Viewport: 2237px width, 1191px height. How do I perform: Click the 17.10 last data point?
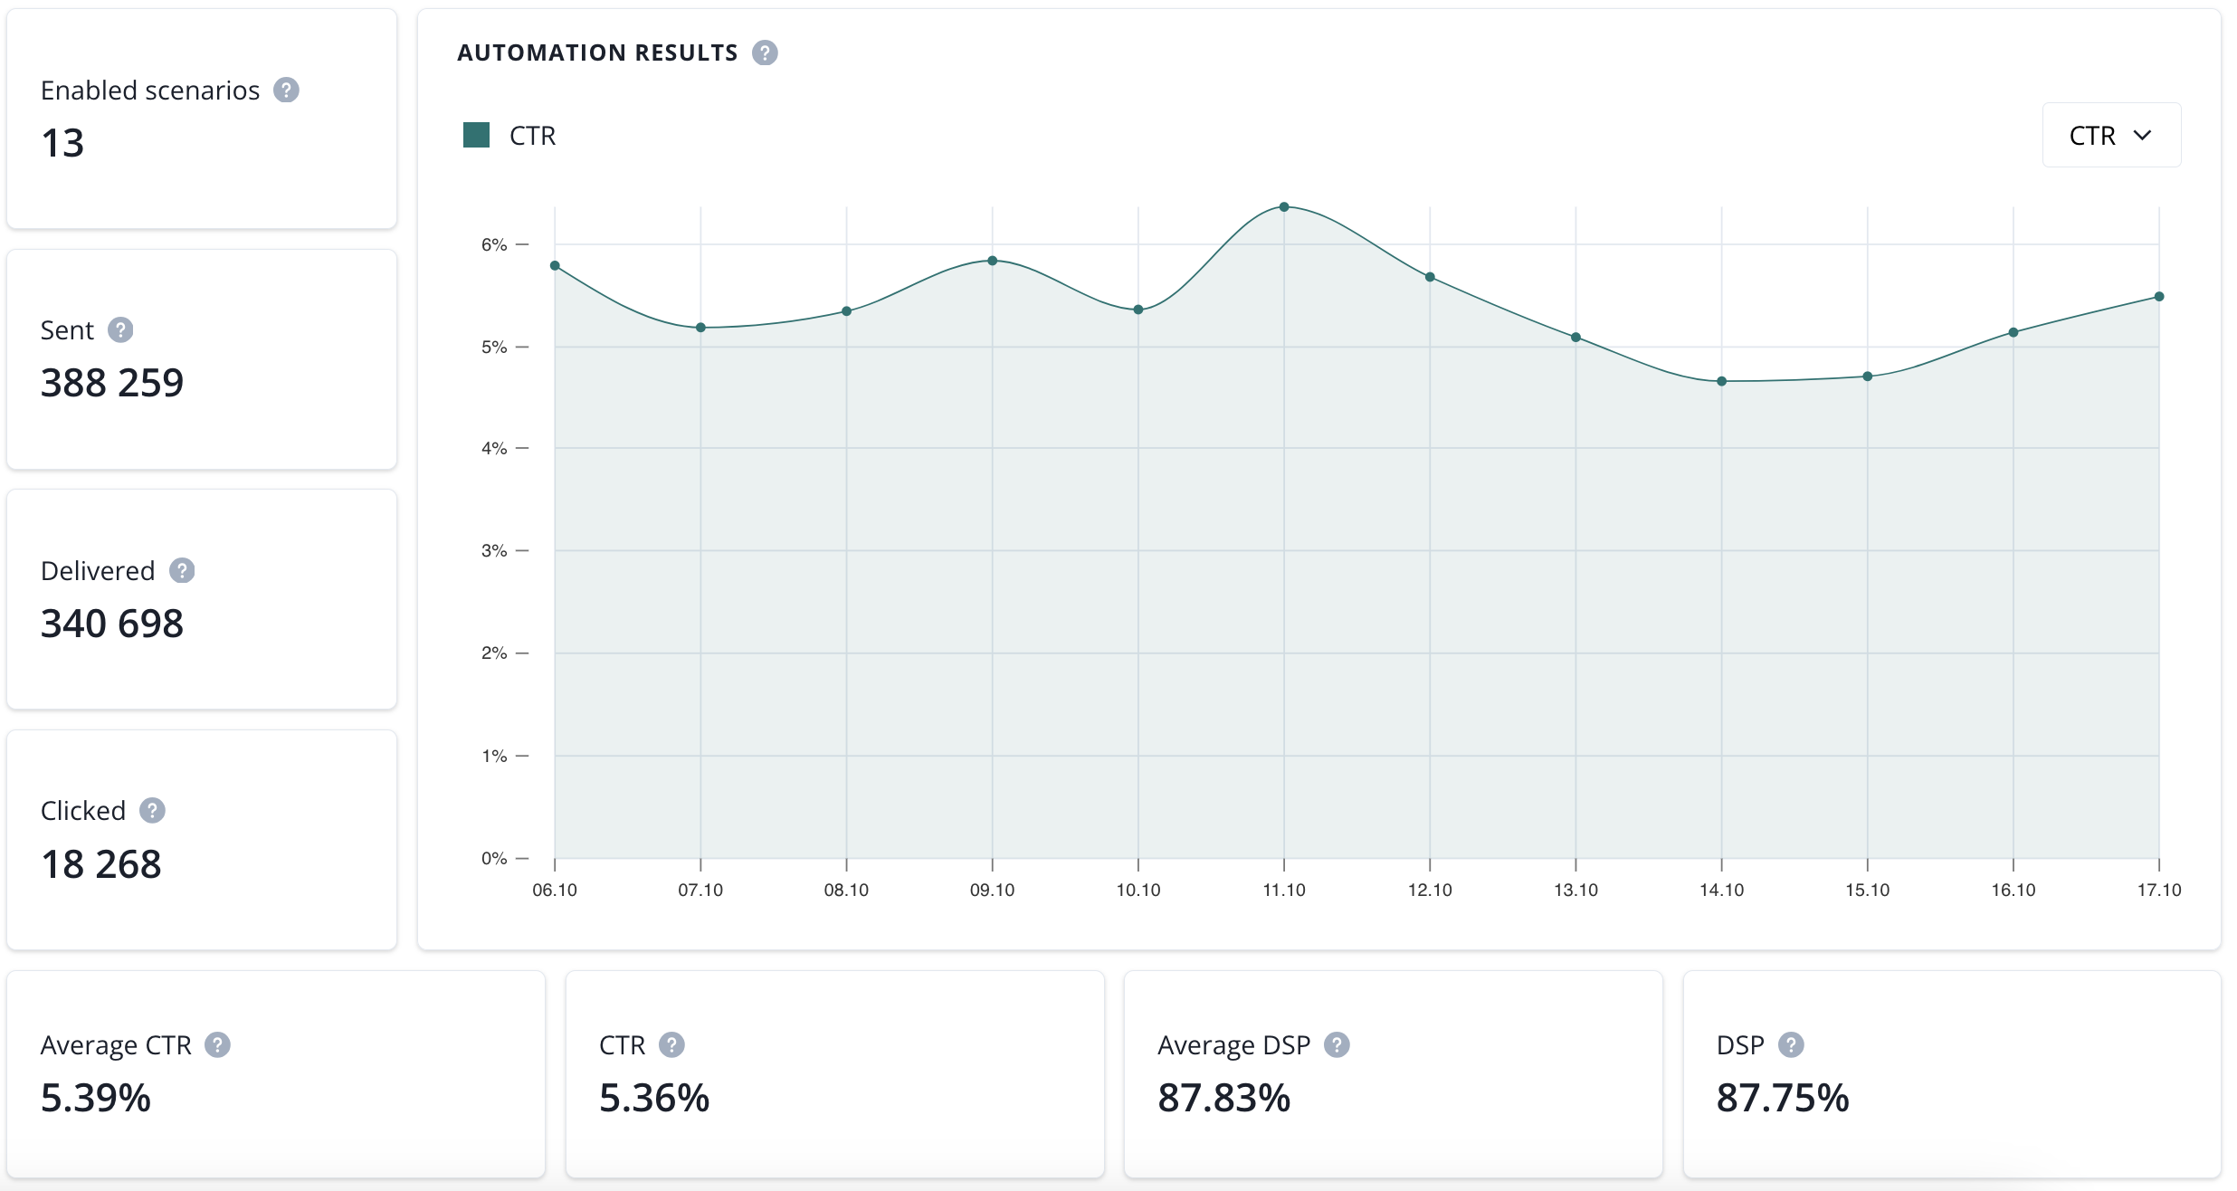(x=2159, y=297)
